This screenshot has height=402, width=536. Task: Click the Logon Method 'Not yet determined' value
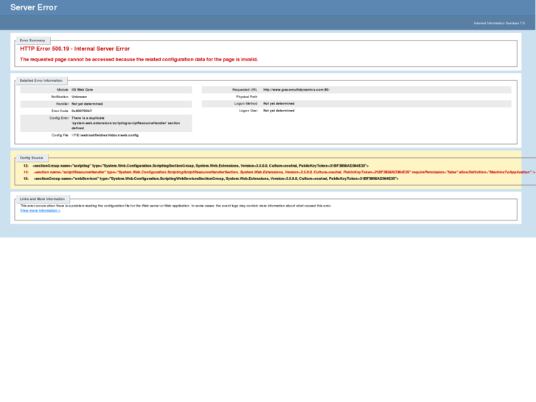[279, 104]
